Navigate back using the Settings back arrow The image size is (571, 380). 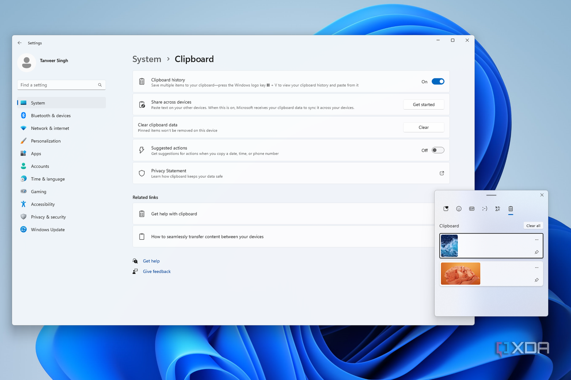click(19, 42)
